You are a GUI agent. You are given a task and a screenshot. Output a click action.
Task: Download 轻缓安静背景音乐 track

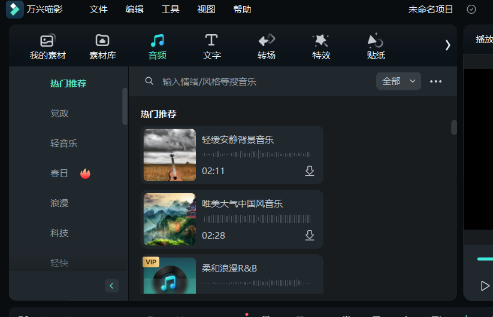[310, 170]
